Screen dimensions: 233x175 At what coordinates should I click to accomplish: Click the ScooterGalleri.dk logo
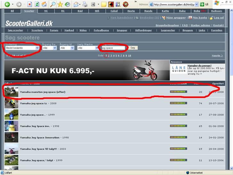[29, 23]
